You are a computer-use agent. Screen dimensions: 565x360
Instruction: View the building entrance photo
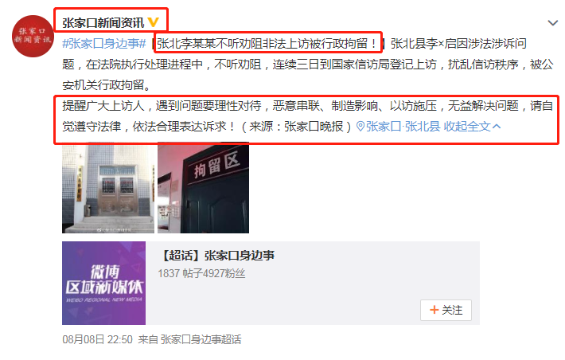pos(108,188)
